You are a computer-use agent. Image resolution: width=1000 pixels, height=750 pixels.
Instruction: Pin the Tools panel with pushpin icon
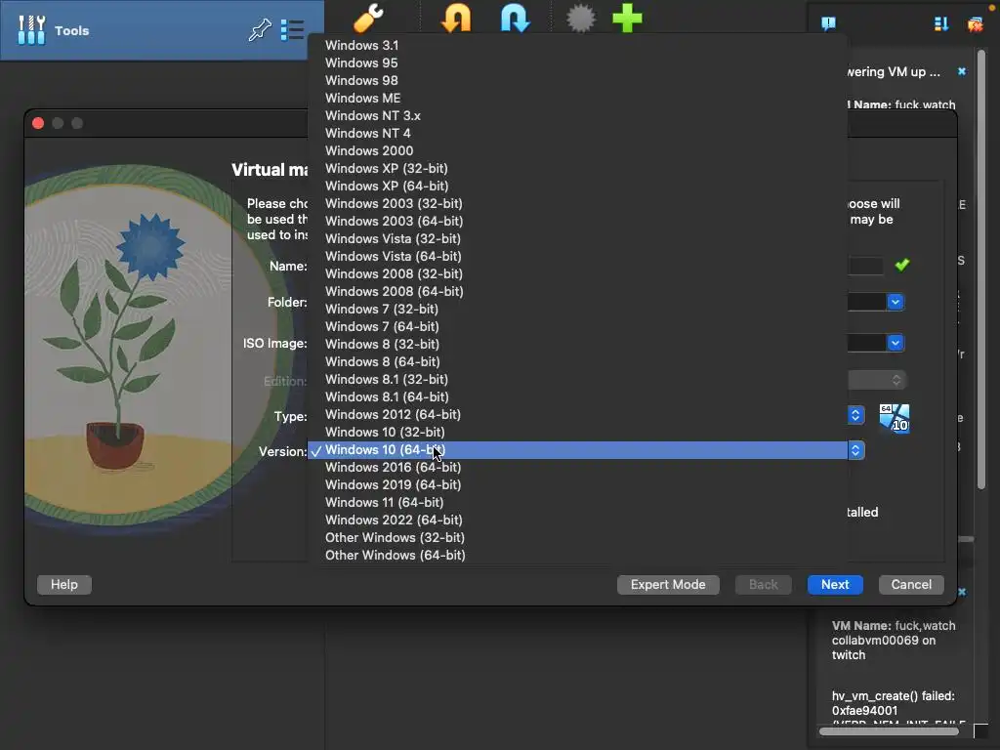coord(260,30)
